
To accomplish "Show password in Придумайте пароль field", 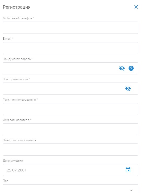I will coord(122,68).
